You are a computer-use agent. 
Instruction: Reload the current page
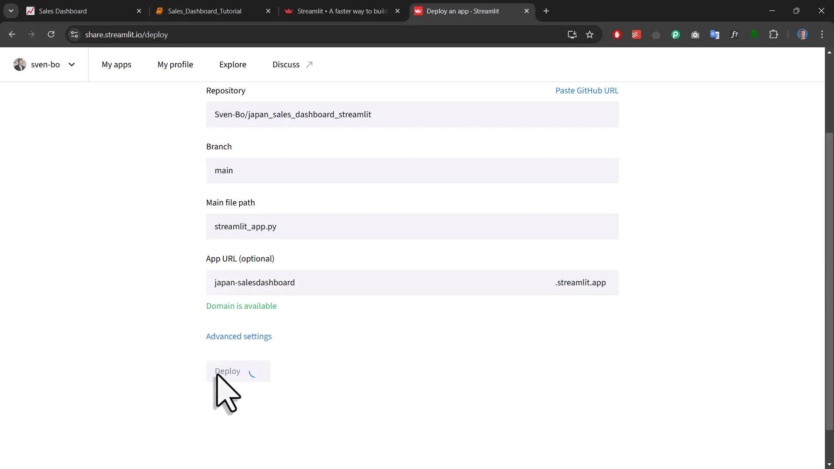coord(51,35)
